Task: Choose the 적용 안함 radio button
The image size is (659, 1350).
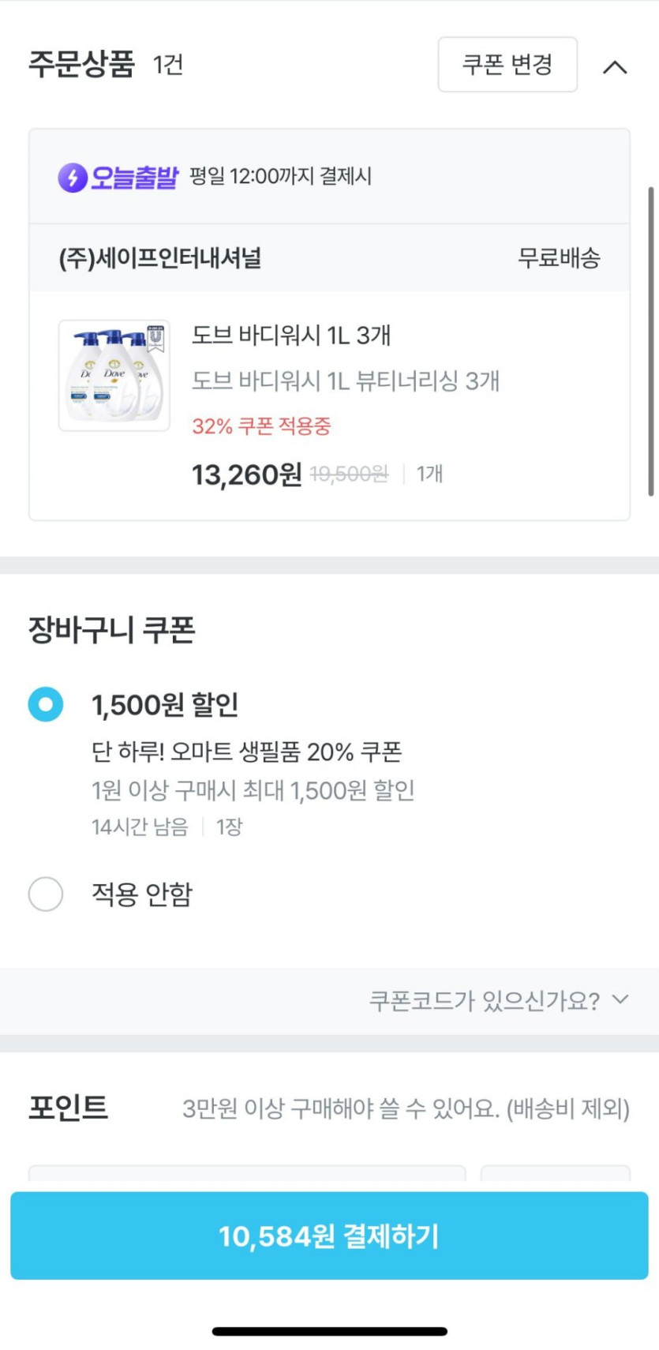Action: tap(46, 894)
